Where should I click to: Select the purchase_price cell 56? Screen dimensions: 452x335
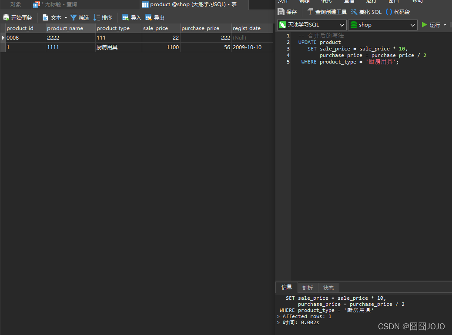point(206,47)
